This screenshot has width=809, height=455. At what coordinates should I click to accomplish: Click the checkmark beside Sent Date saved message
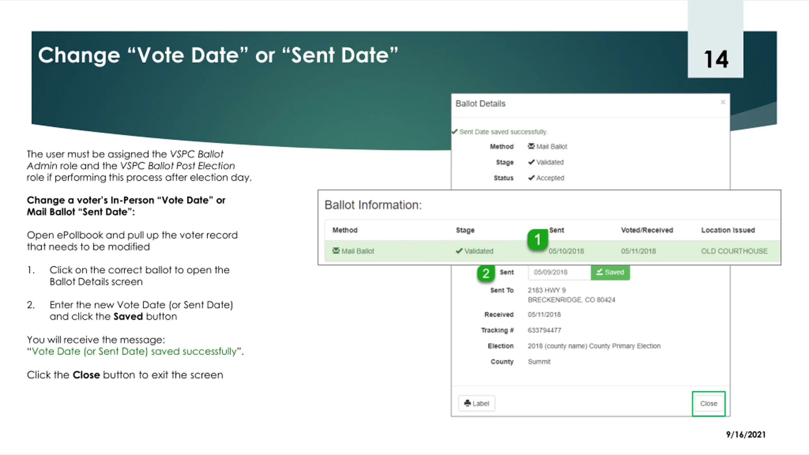click(454, 131)
